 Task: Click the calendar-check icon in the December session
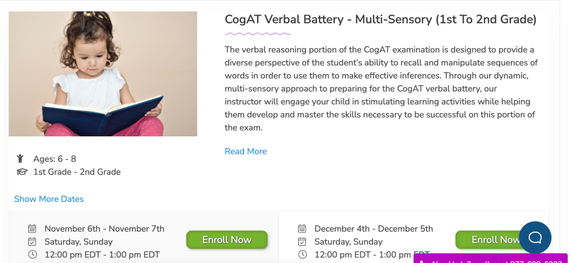302,242
